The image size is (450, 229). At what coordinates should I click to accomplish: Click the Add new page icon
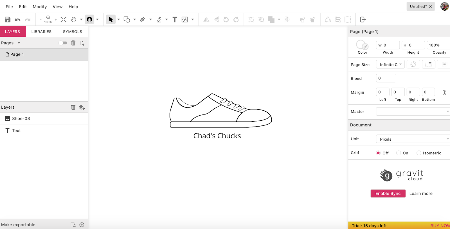[82, 43]
